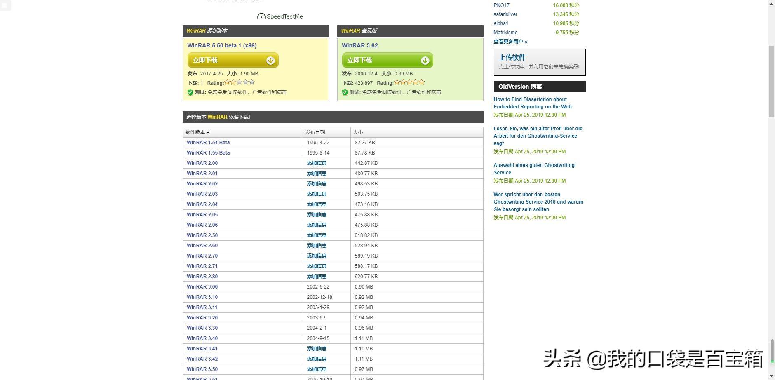
Task: Open WinRAR 2.71 version link
Action: pyautogui.click(x=202, y=266)
